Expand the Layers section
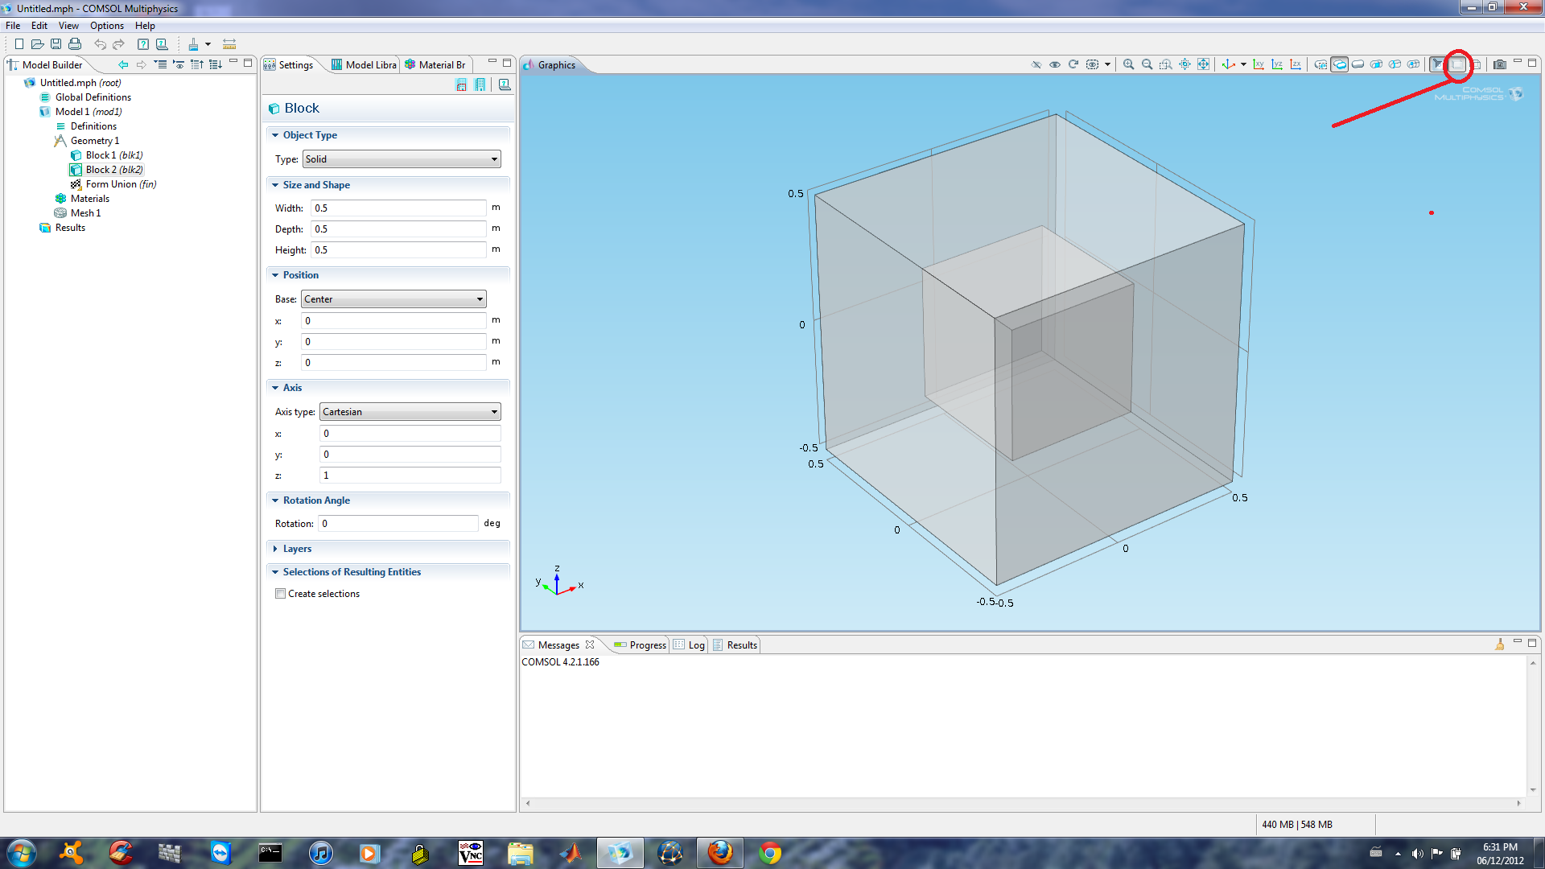The height and width of the screenshot is (869, 1545). (x=296, y=549)
